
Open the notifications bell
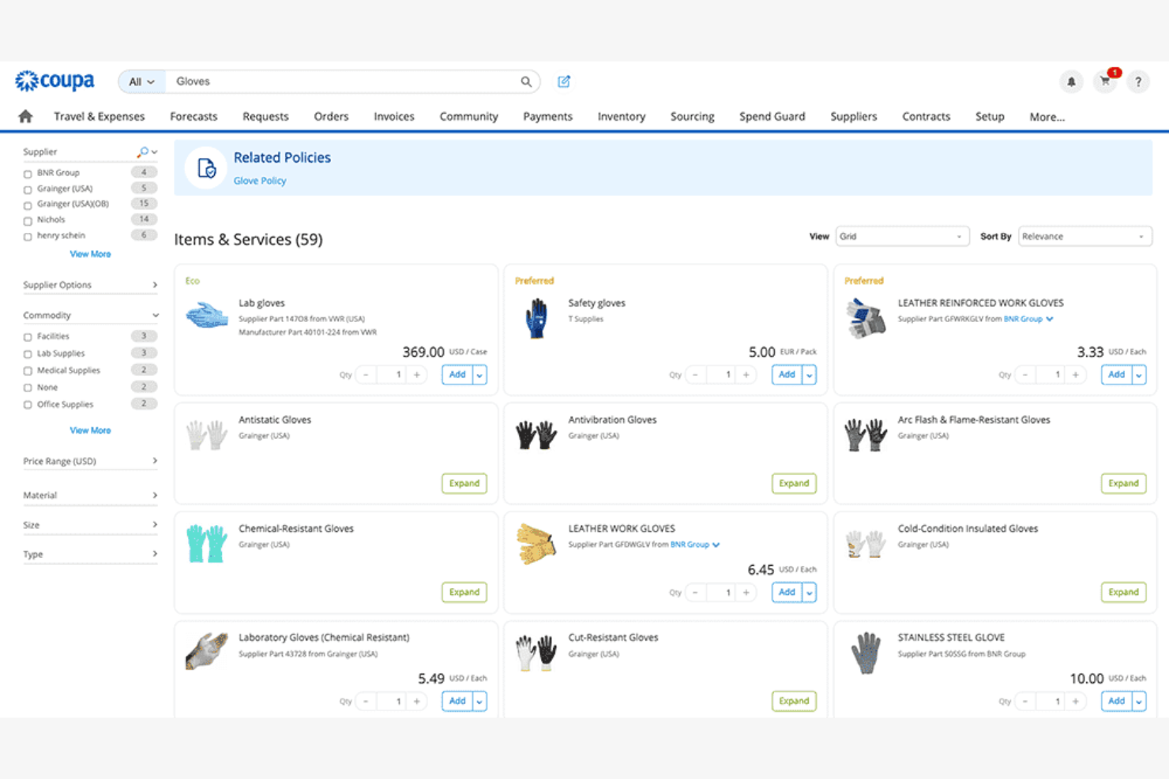point(1071,81)
